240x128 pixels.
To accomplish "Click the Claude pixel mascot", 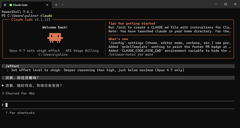I will click(x=55, y=38).
